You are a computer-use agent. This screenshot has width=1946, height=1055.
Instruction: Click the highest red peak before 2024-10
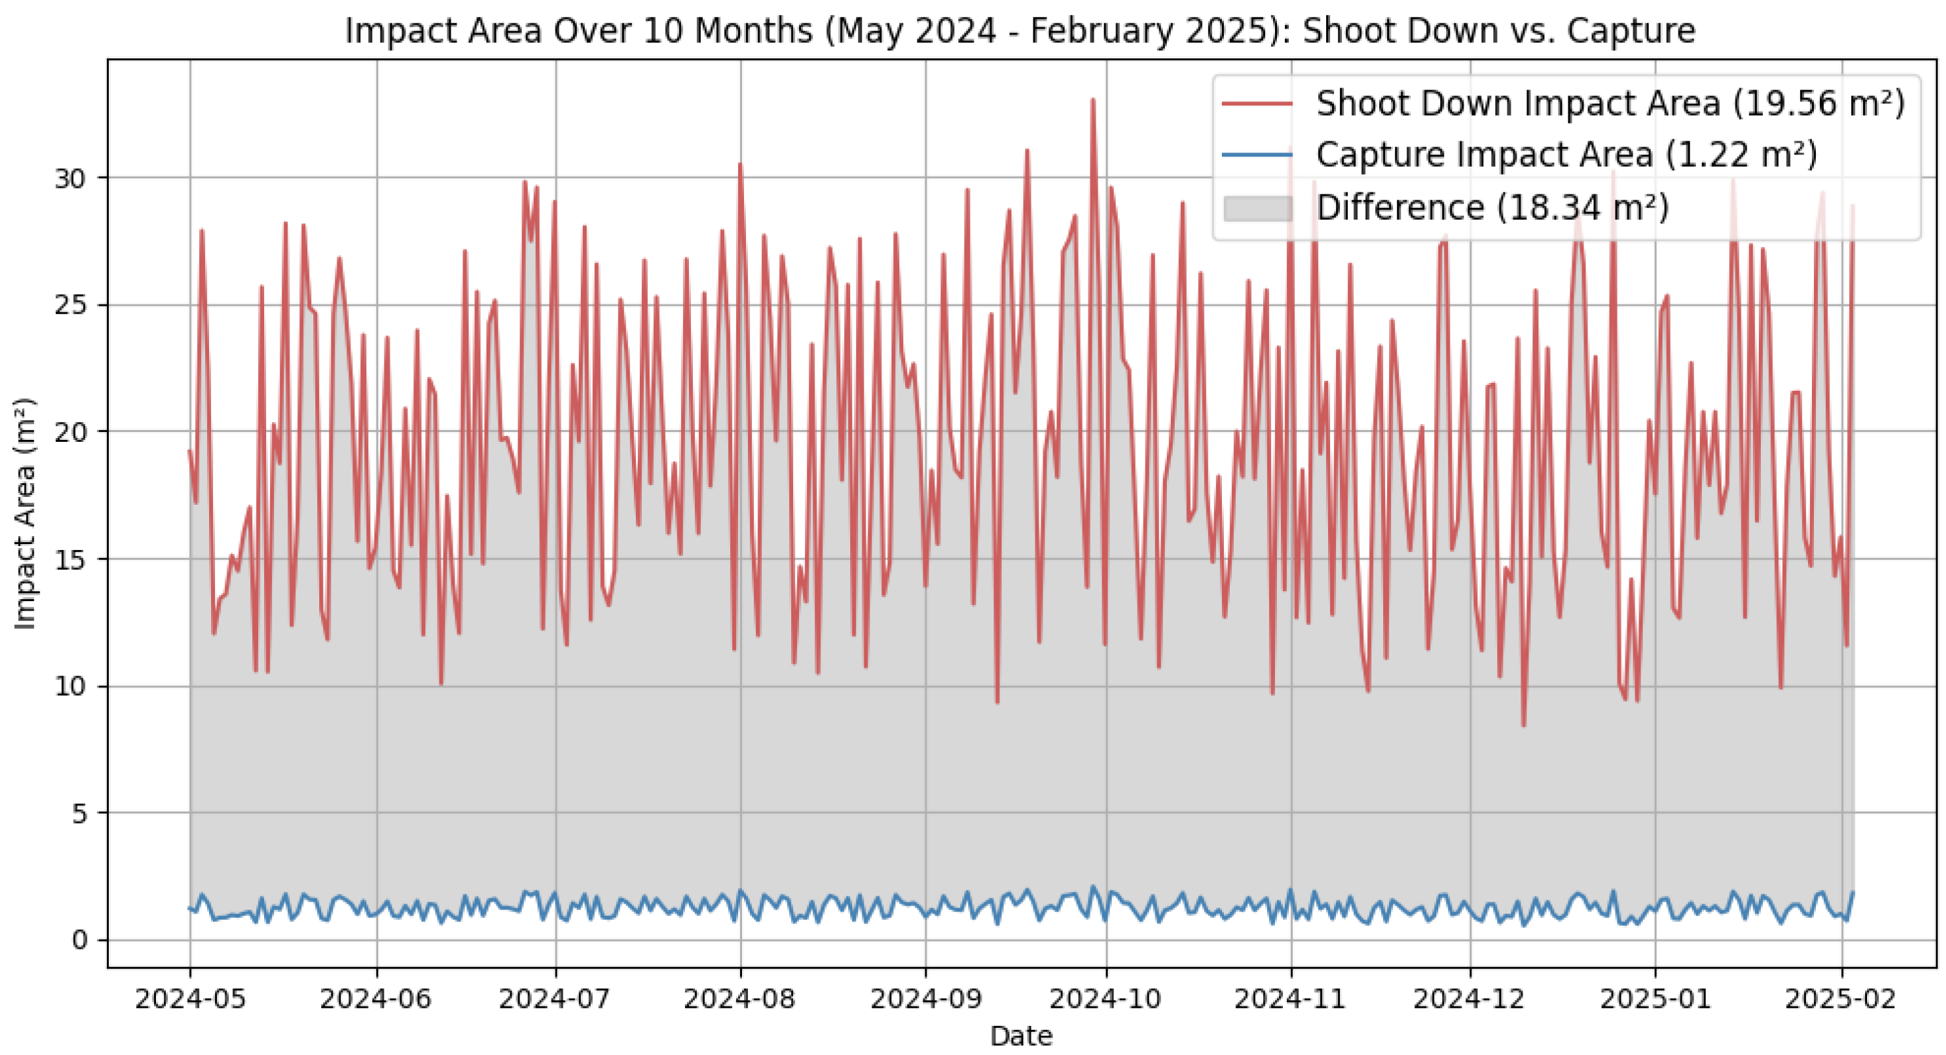[1092, 100]
